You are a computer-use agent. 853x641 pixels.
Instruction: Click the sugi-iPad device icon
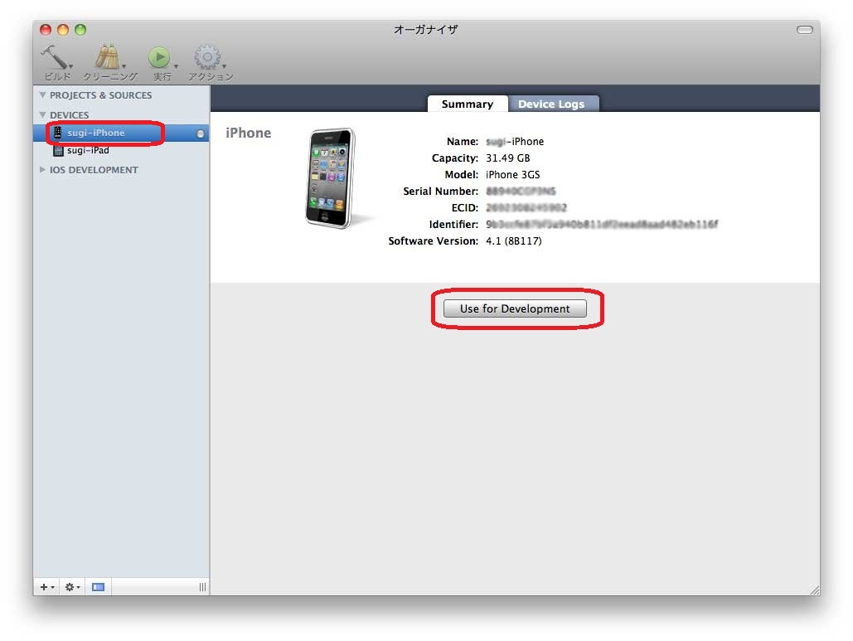pyautogui.click(x=57, y=151)
